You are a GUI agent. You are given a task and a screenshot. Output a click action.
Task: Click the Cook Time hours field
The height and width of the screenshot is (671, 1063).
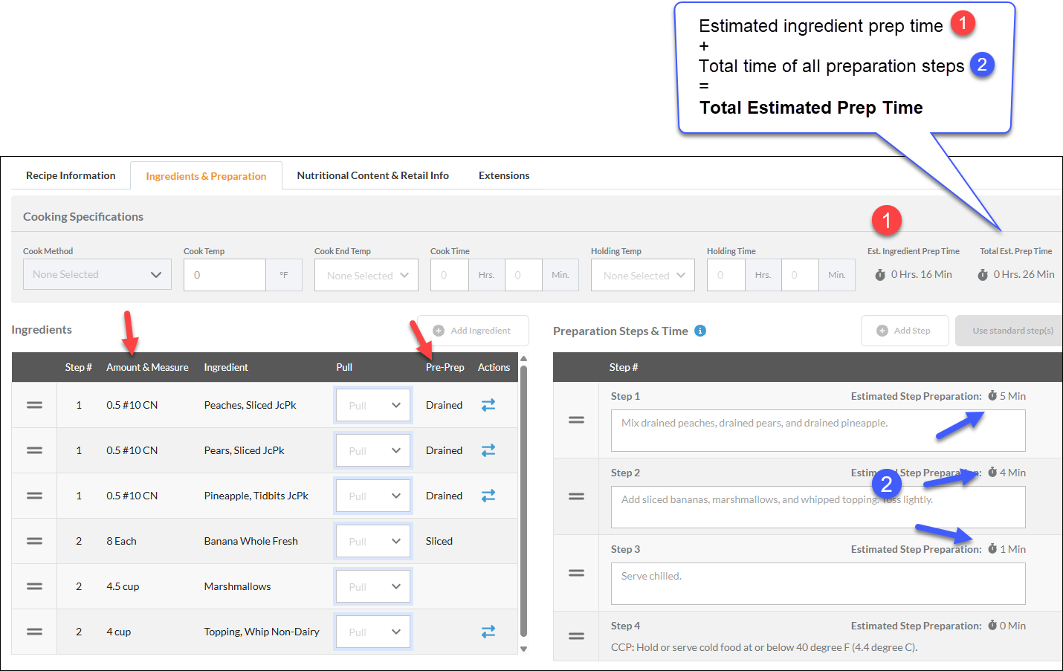click(x=449, y=275)
